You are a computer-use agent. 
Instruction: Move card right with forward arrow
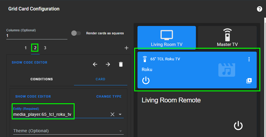click(108, 64)
